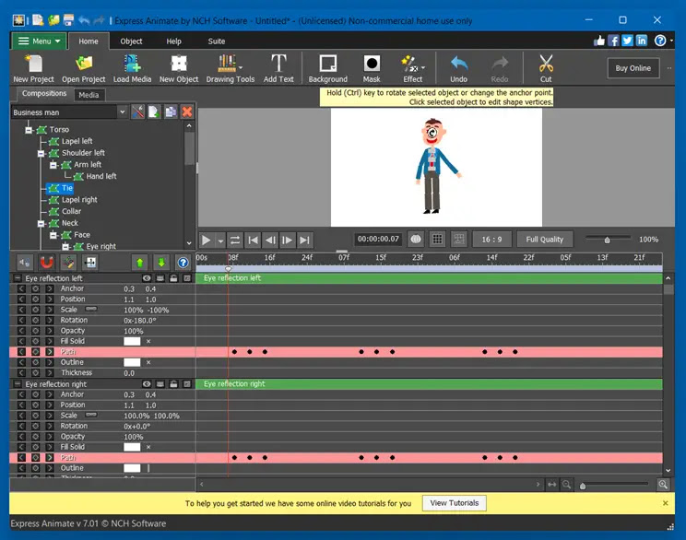Click the 16 : 9 aspect ratio button
The height and width of the screenshot is (540, 686).
(x=491, y=240)
